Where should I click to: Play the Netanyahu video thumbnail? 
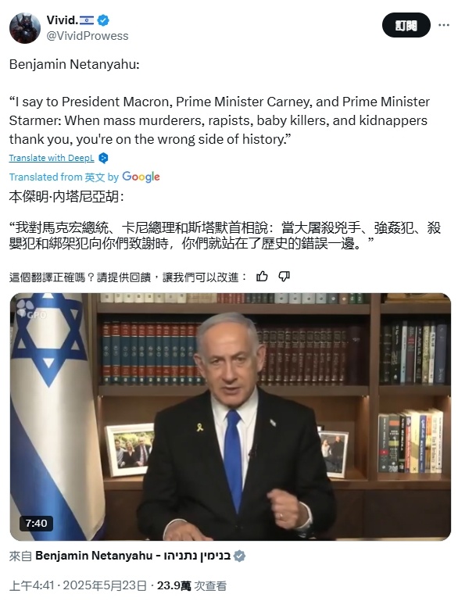pos(231,417)
